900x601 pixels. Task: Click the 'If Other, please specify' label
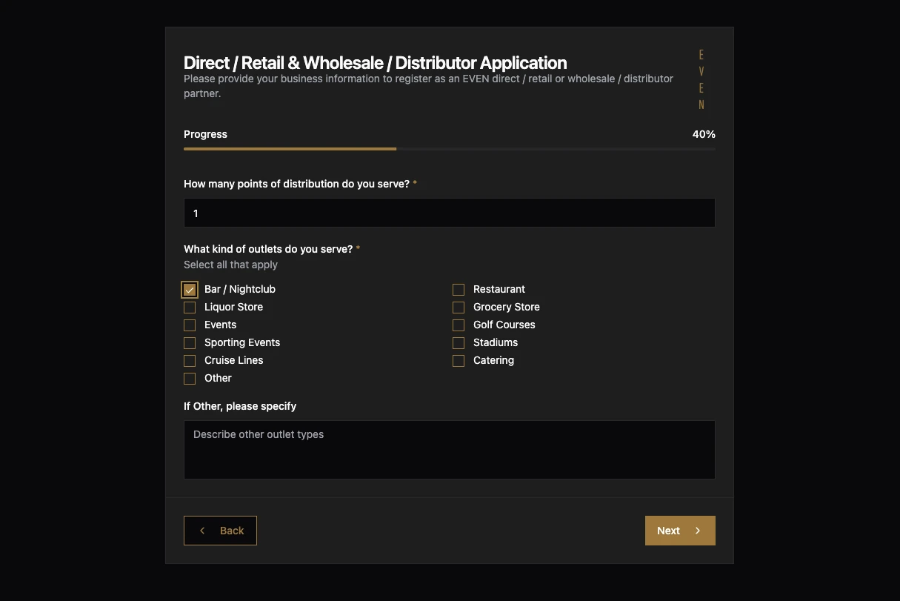240,406
